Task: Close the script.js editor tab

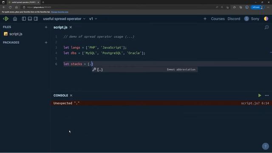Action: pos(71,27)
